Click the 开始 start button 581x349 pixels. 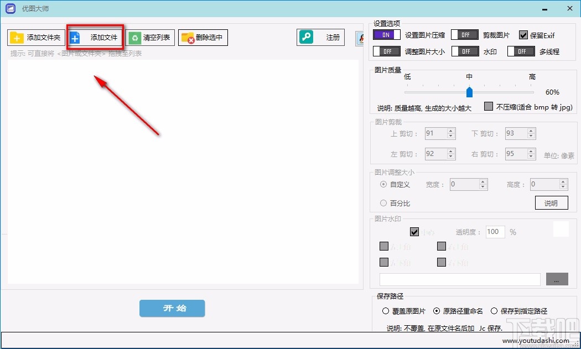coord(172,309)
